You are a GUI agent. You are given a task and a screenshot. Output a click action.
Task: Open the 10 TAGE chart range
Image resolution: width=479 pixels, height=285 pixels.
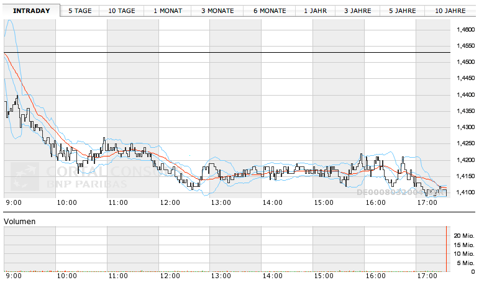[x=121, y=11]
